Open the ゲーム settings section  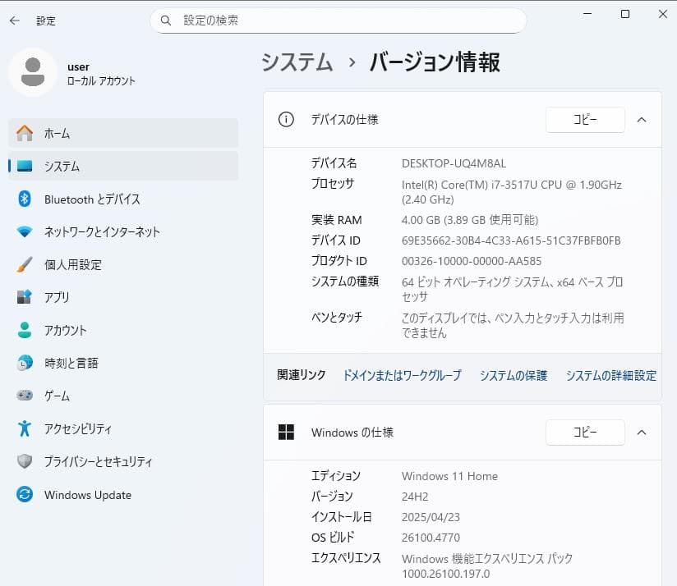(x=64, y=396)
